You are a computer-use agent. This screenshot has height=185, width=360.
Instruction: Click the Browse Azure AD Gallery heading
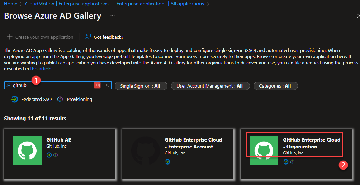coord(53,16)
